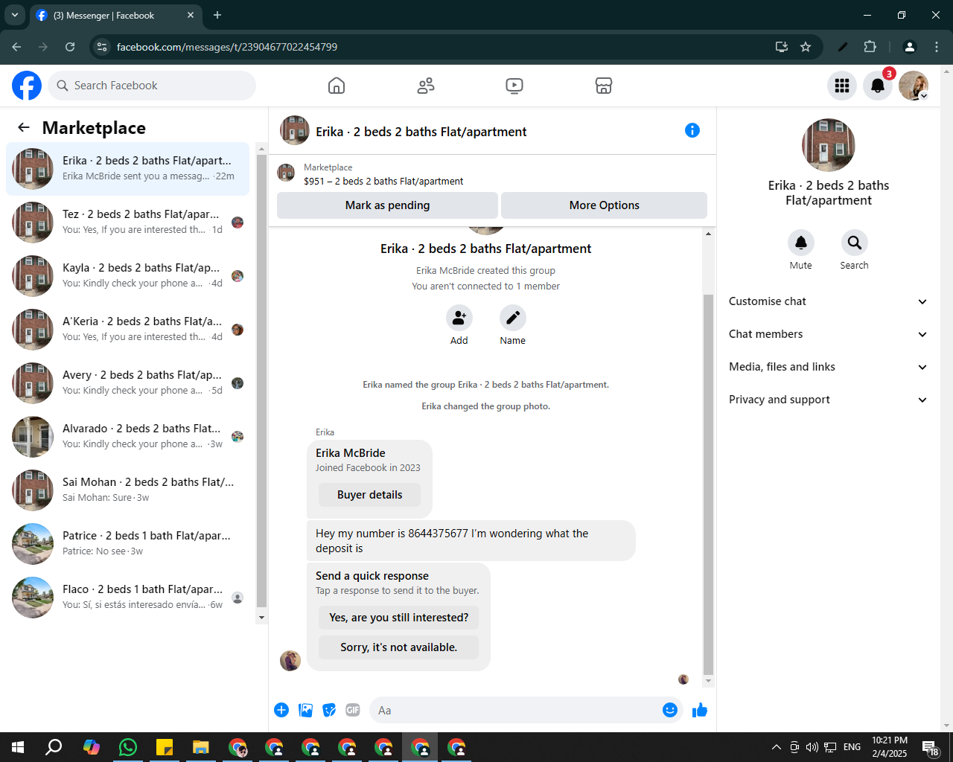Open Kayla conversation in the list
Viewport: 953px width, 762px height.
127,276
